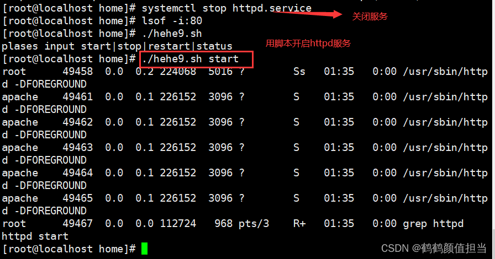Viewport: 495px width, 259px height.
Task: Click the 'httpd start' output line
Action: [x=35, y=236]
